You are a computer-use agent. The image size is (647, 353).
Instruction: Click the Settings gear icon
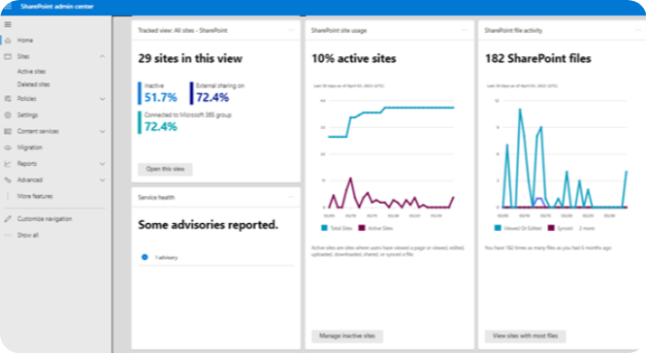pos(8,115)
